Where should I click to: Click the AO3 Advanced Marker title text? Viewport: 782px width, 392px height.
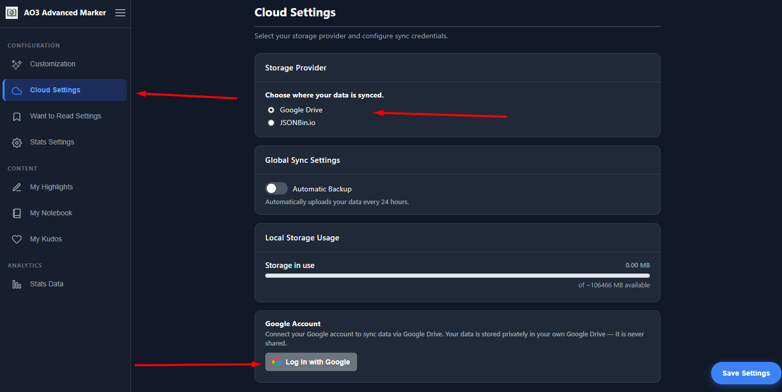[x=65, y=13]
